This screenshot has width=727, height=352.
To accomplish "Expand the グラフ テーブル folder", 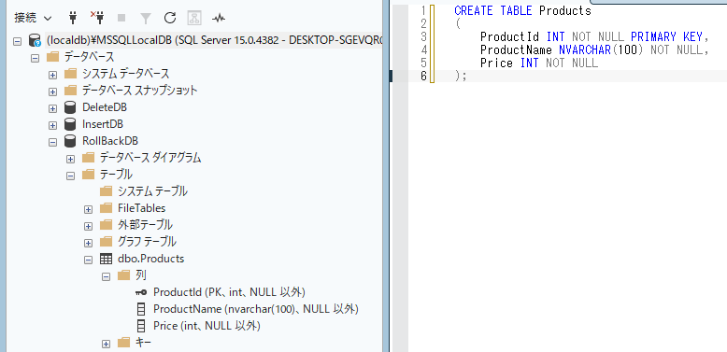I will pyautogui.click(x=88, y=243).
